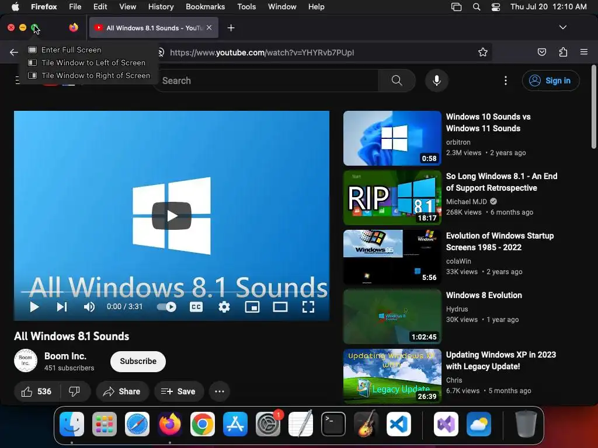Open the Tools menu
598x448 pixels.
click(x=246, y=6)
